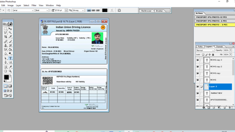The height and width of the screenshot is (132, 235).
Task: Toggle Lock image pixels
Action: tap(206, 55)
